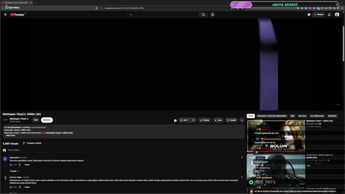Go to YouTube Premium home logo

pyautogui.click(x=18, y=15)
